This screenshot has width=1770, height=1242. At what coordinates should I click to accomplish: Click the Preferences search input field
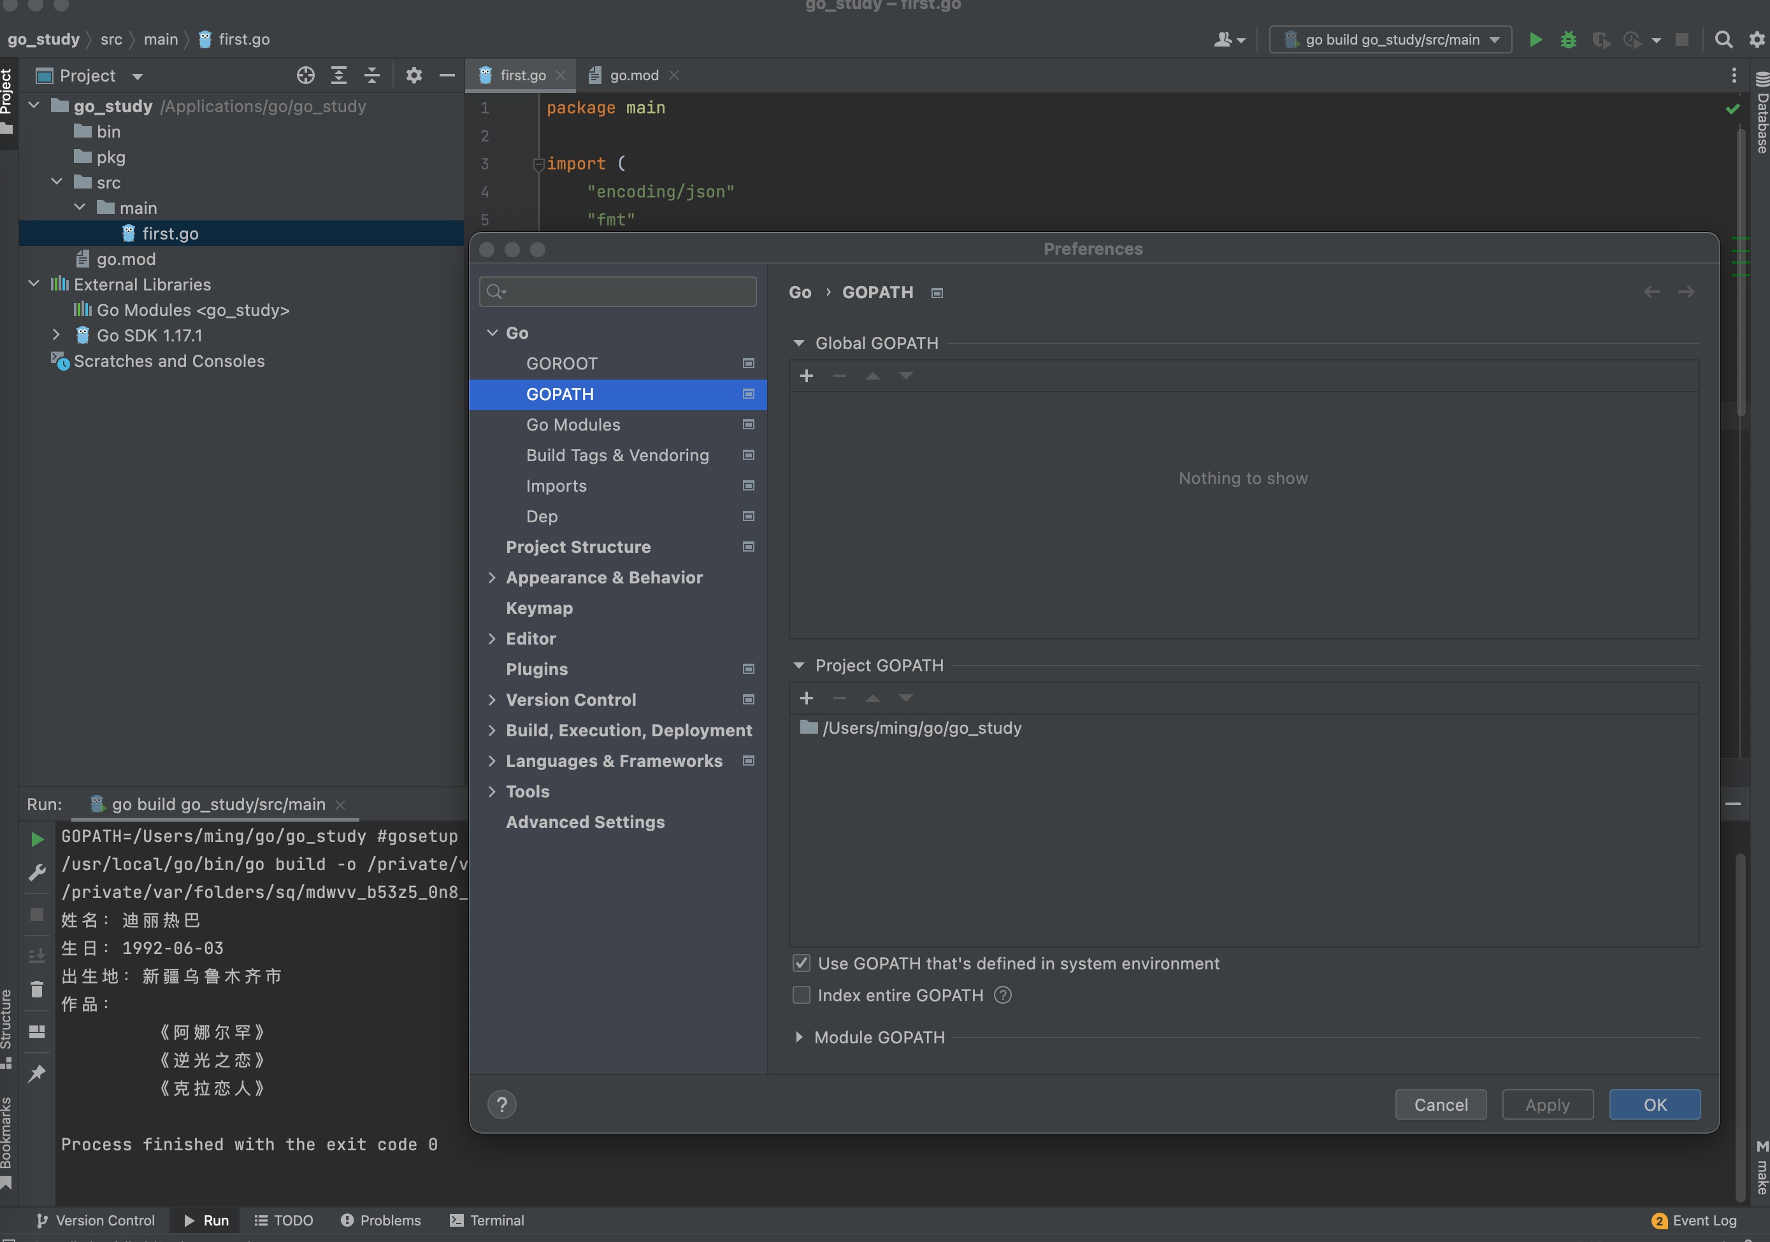tap(626, 291)
